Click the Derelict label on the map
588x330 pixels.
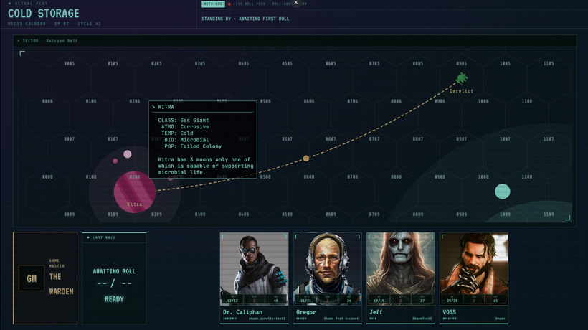point(461,91)
